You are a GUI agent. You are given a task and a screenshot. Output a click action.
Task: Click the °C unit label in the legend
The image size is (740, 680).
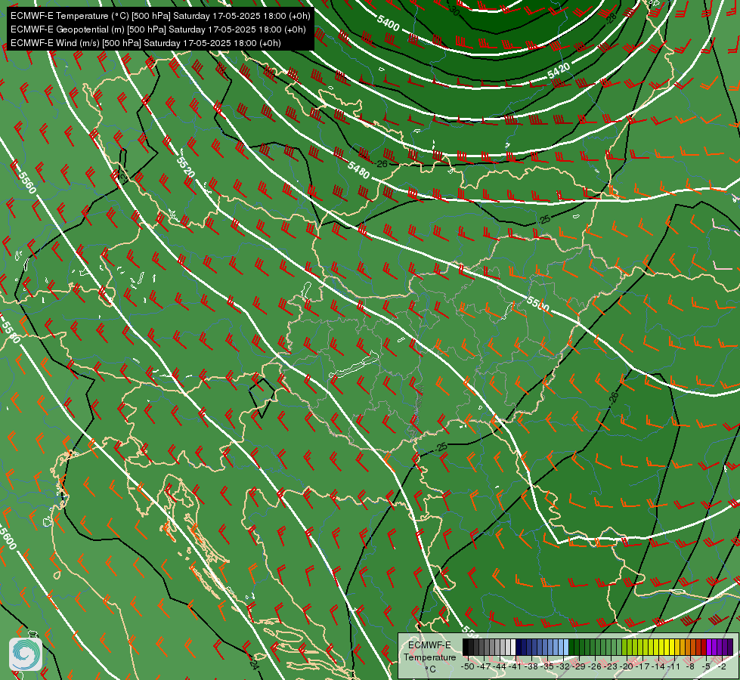(430, 669)
